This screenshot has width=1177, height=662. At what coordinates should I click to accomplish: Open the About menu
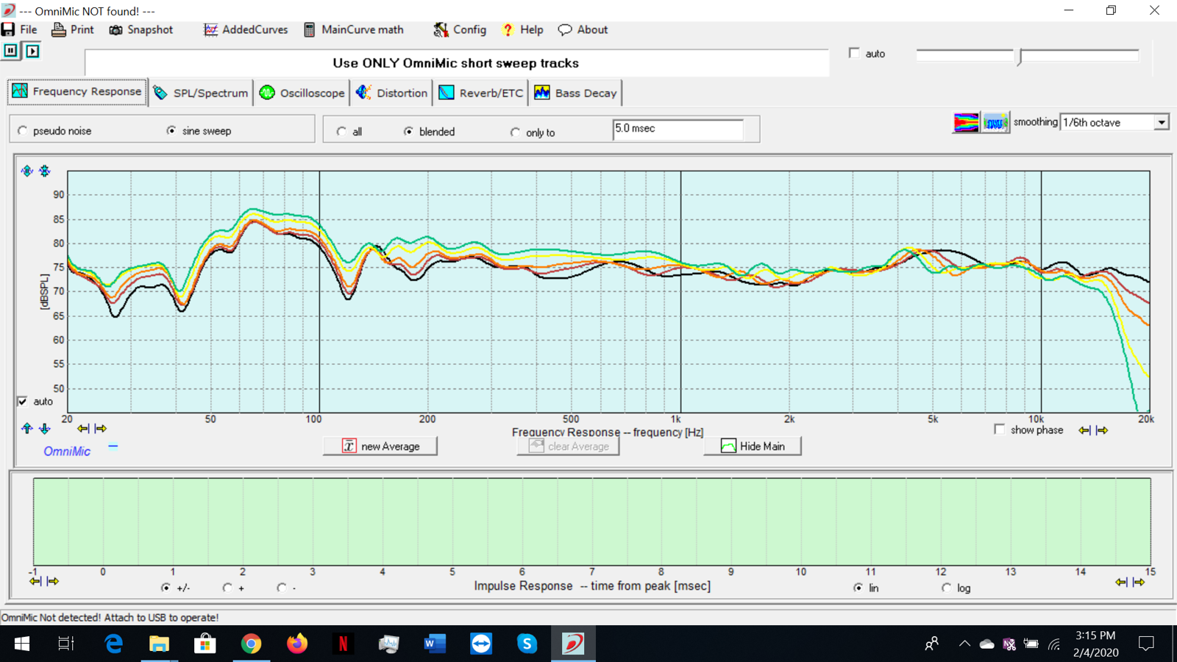point(583,29)
